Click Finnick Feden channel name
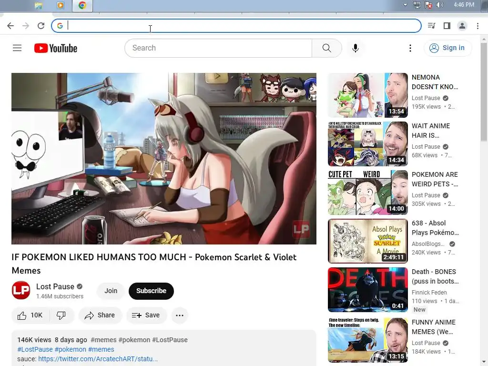 pos(429,293)
